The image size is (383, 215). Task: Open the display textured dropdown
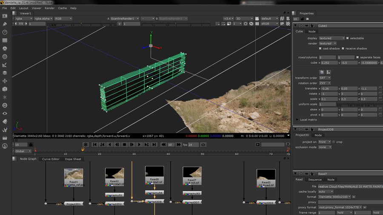pos(331,38)
